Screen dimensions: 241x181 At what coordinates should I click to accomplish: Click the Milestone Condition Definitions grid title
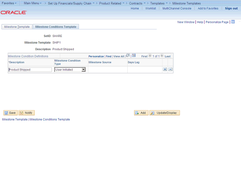[28, 56]
